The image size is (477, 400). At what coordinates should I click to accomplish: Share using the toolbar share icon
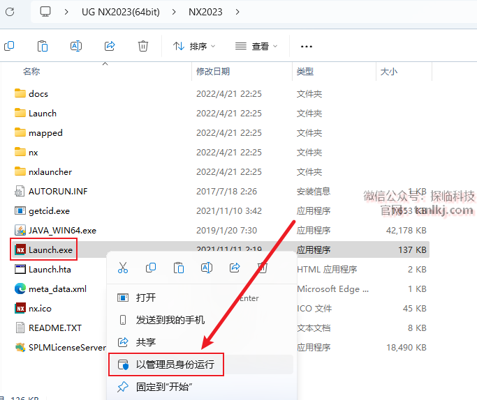[110, 46]
